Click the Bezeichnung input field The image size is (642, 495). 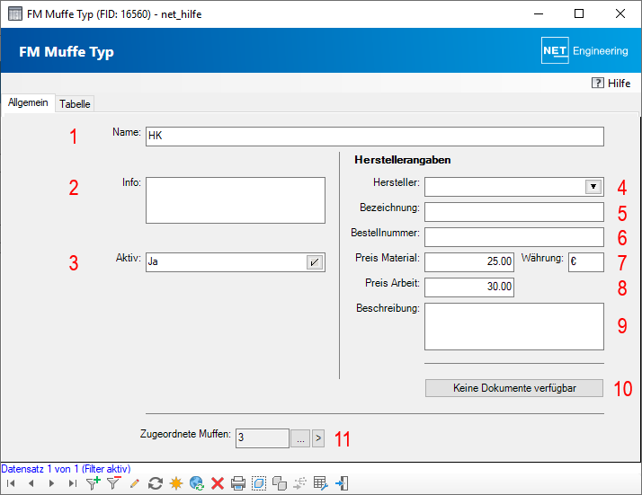[x=513, y=212]
